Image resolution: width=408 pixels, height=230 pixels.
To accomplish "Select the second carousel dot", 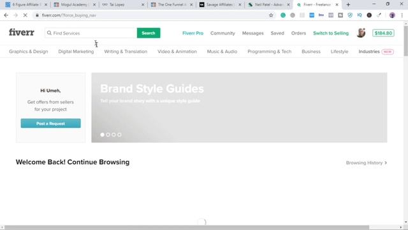I will [108, 135].
